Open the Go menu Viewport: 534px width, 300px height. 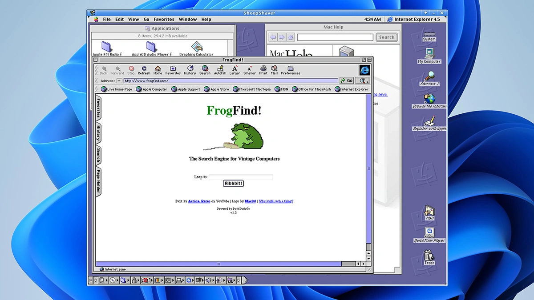[146, 20]
